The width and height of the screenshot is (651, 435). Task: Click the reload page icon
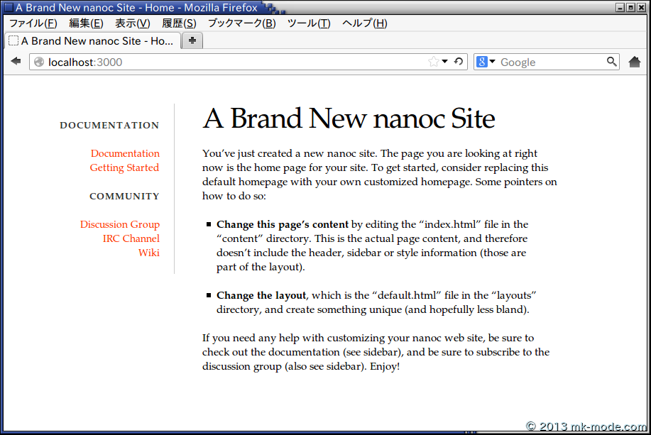pos(459,62)
